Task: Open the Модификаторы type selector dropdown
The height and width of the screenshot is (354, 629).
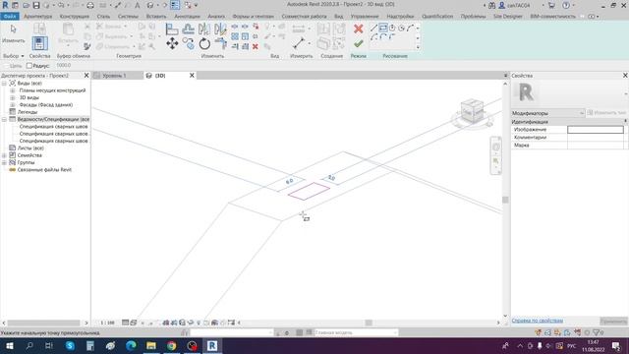Action: coord(547,113)
